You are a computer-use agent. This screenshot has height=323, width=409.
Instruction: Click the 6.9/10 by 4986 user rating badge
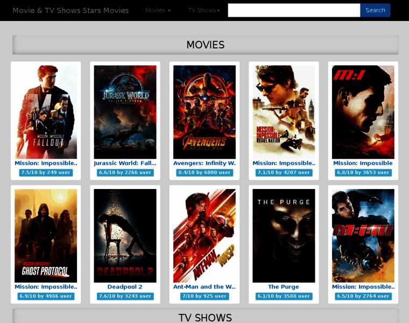click(x=46, y=296)
